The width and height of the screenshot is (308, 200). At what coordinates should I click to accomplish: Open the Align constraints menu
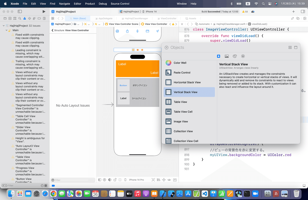(x=158, y=180)
